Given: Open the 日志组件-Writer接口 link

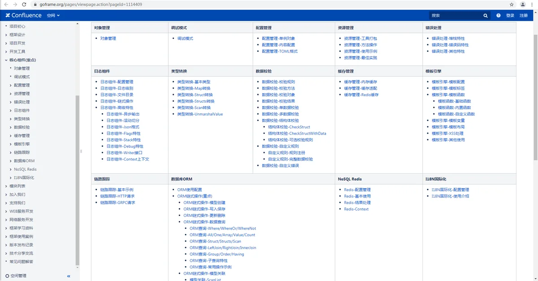Looking at the screenshot, I should [125, 153].
